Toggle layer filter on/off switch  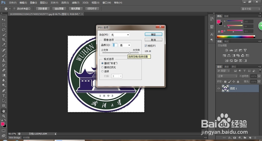coord(260,71)
